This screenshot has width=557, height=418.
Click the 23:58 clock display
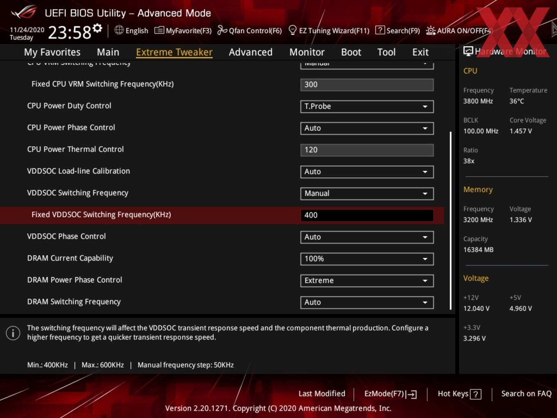pyautogui.click(x=70, y=32)
